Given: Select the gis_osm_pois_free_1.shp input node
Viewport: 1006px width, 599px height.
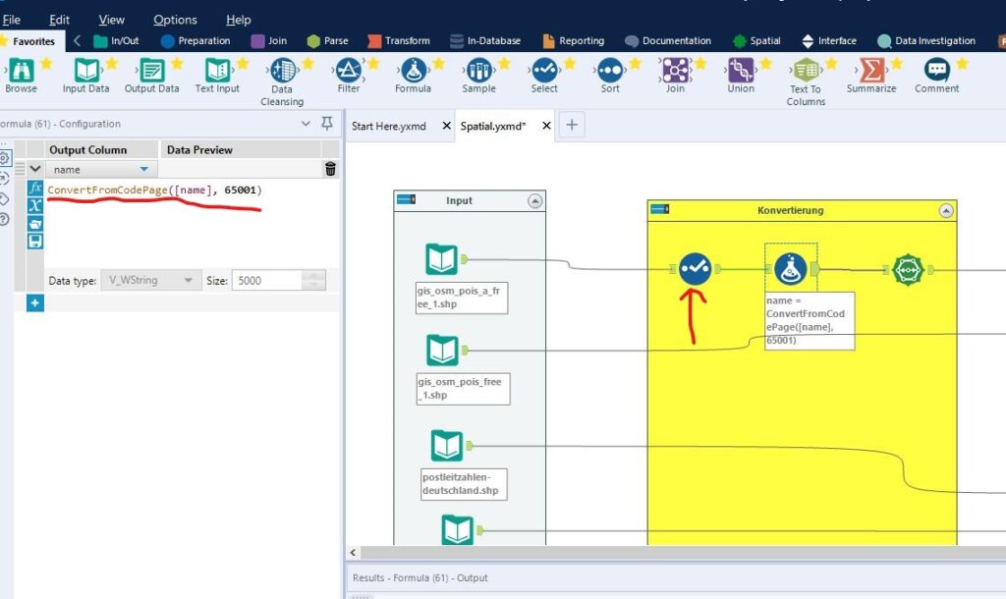Looking at the screenshot, I should (x=443, y=351).
